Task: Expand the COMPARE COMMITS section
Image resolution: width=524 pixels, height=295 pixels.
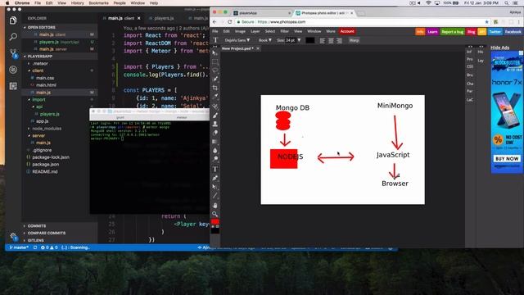Action: [x=47, y=233]
